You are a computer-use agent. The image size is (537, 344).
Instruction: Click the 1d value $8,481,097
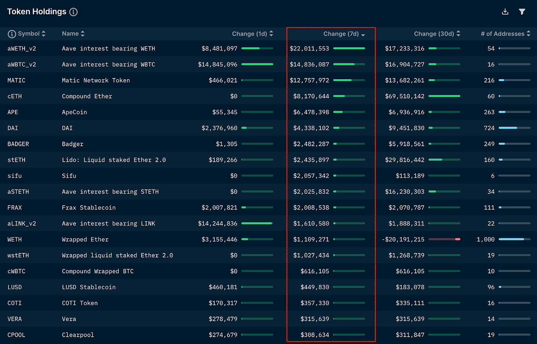tap(219, 49)
